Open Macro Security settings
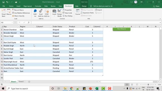162x91 pixels. 18,16
